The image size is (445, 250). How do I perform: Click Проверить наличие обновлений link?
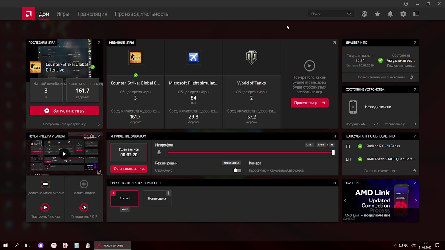click(380, 77)
